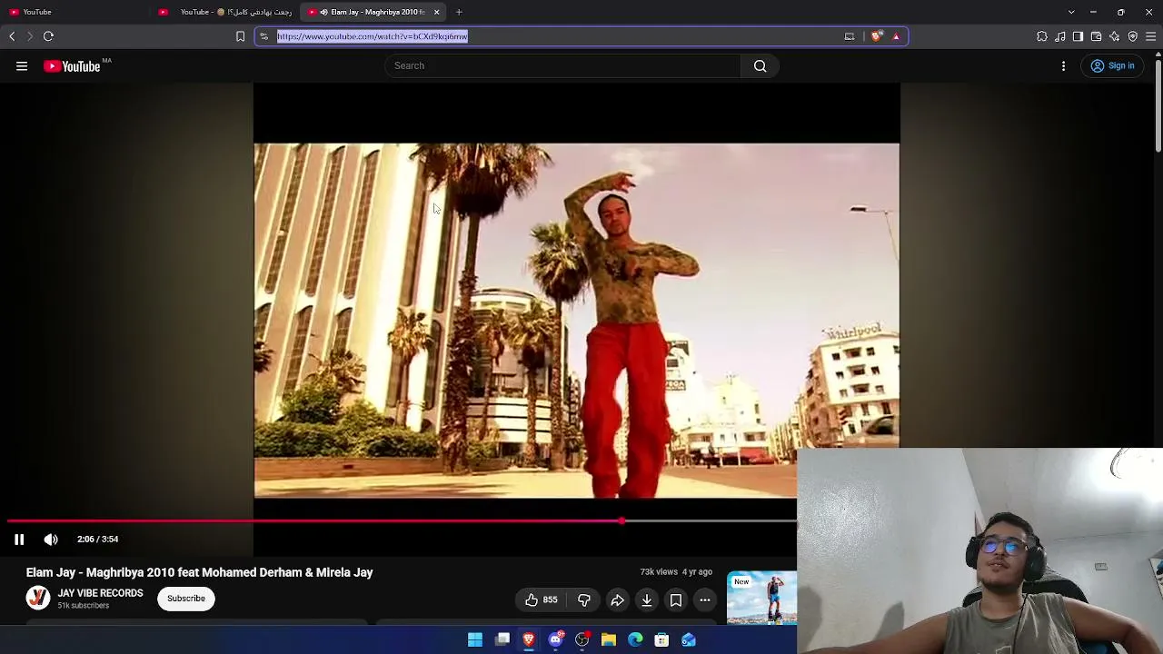This screenshot has height=654, width=1163.
Task: Mute the video with the speaker icon
Action: point(51,540)
